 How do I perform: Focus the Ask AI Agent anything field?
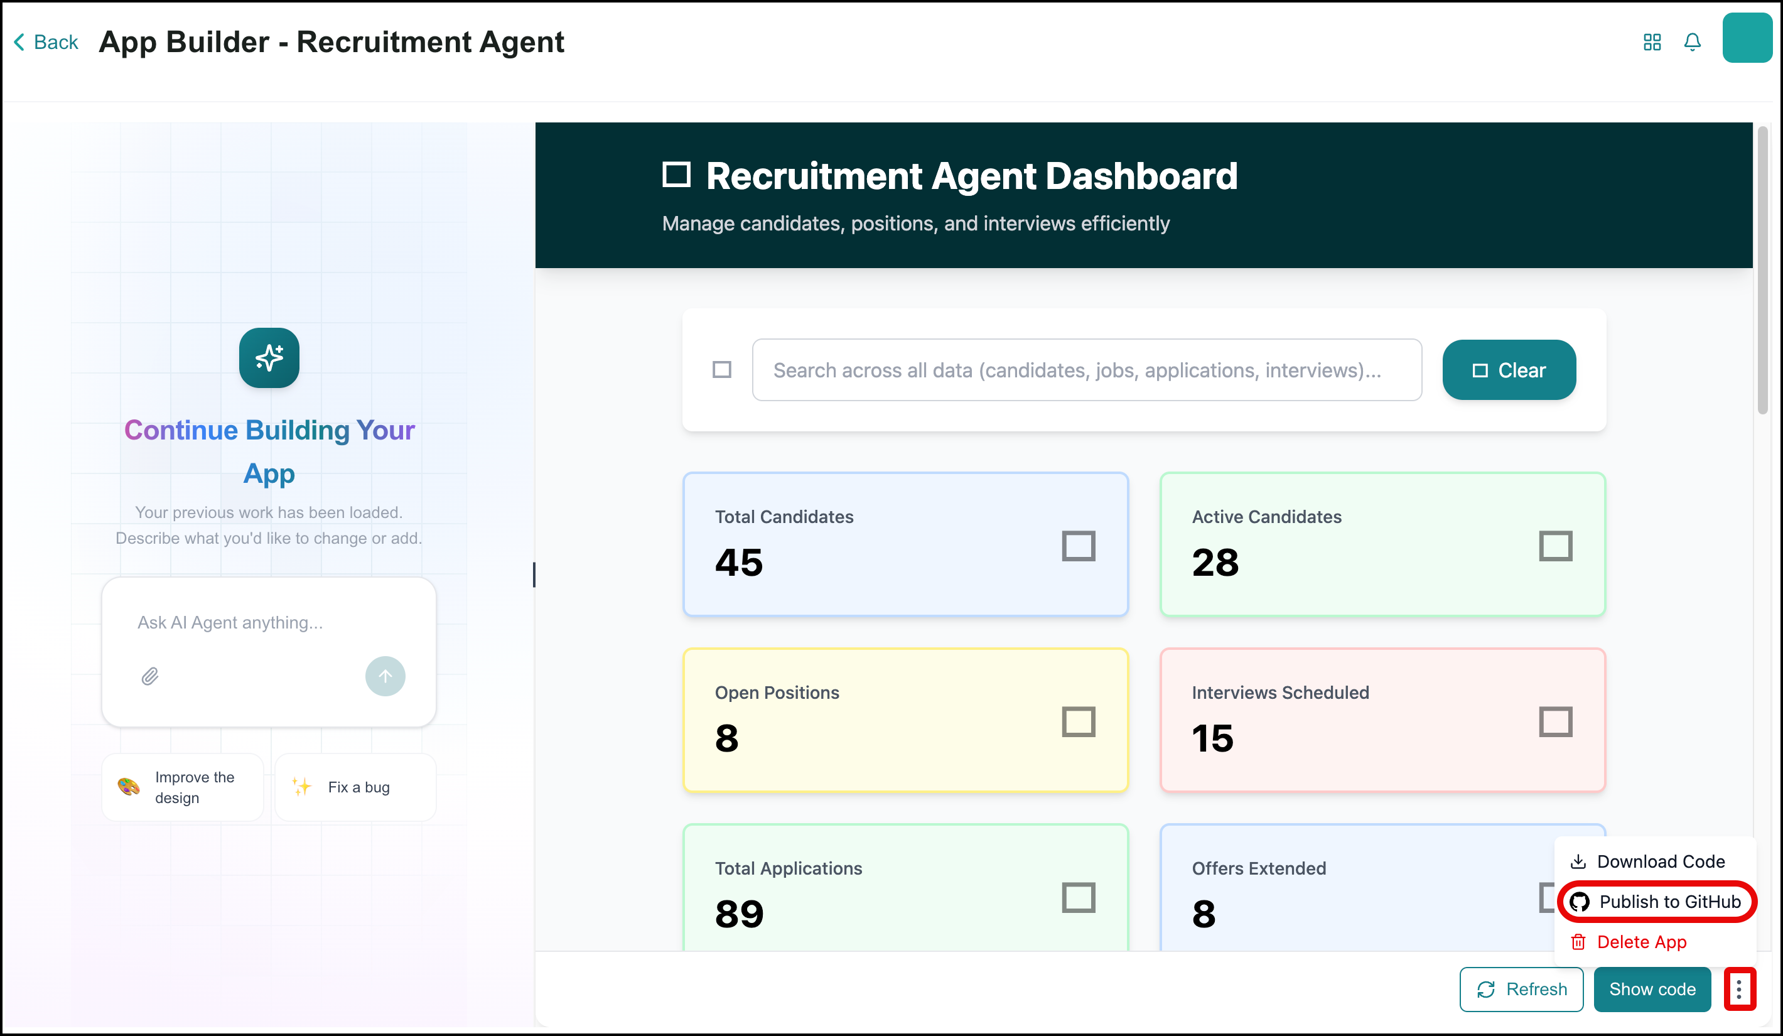(x=269, y=623)
